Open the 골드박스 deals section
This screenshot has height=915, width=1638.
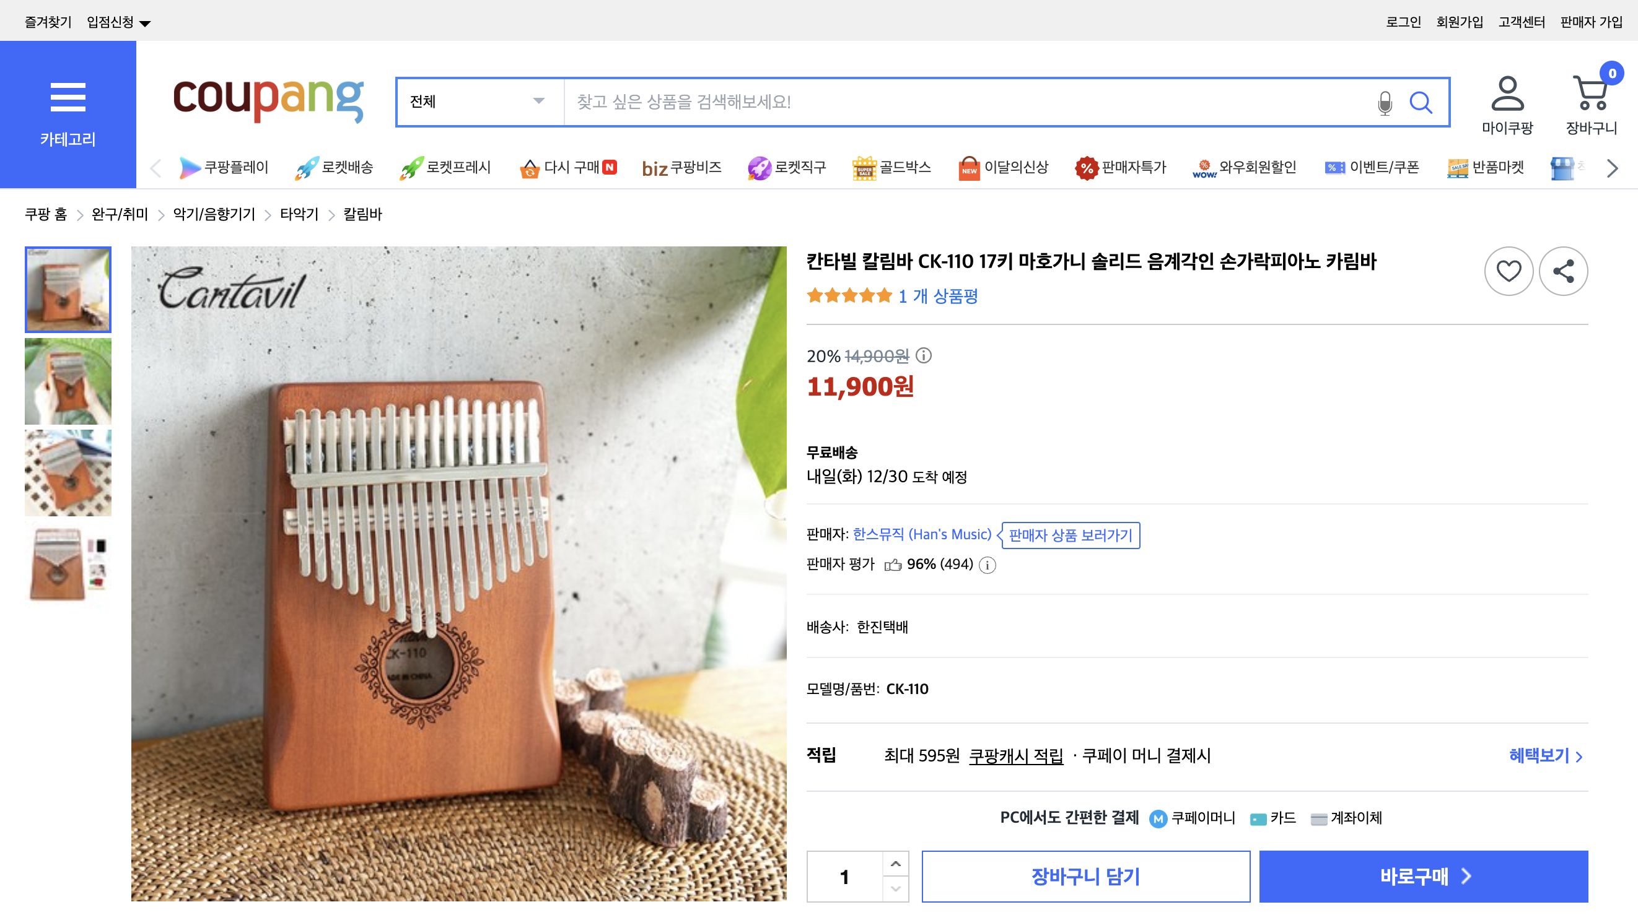click(x=891, y=167)
